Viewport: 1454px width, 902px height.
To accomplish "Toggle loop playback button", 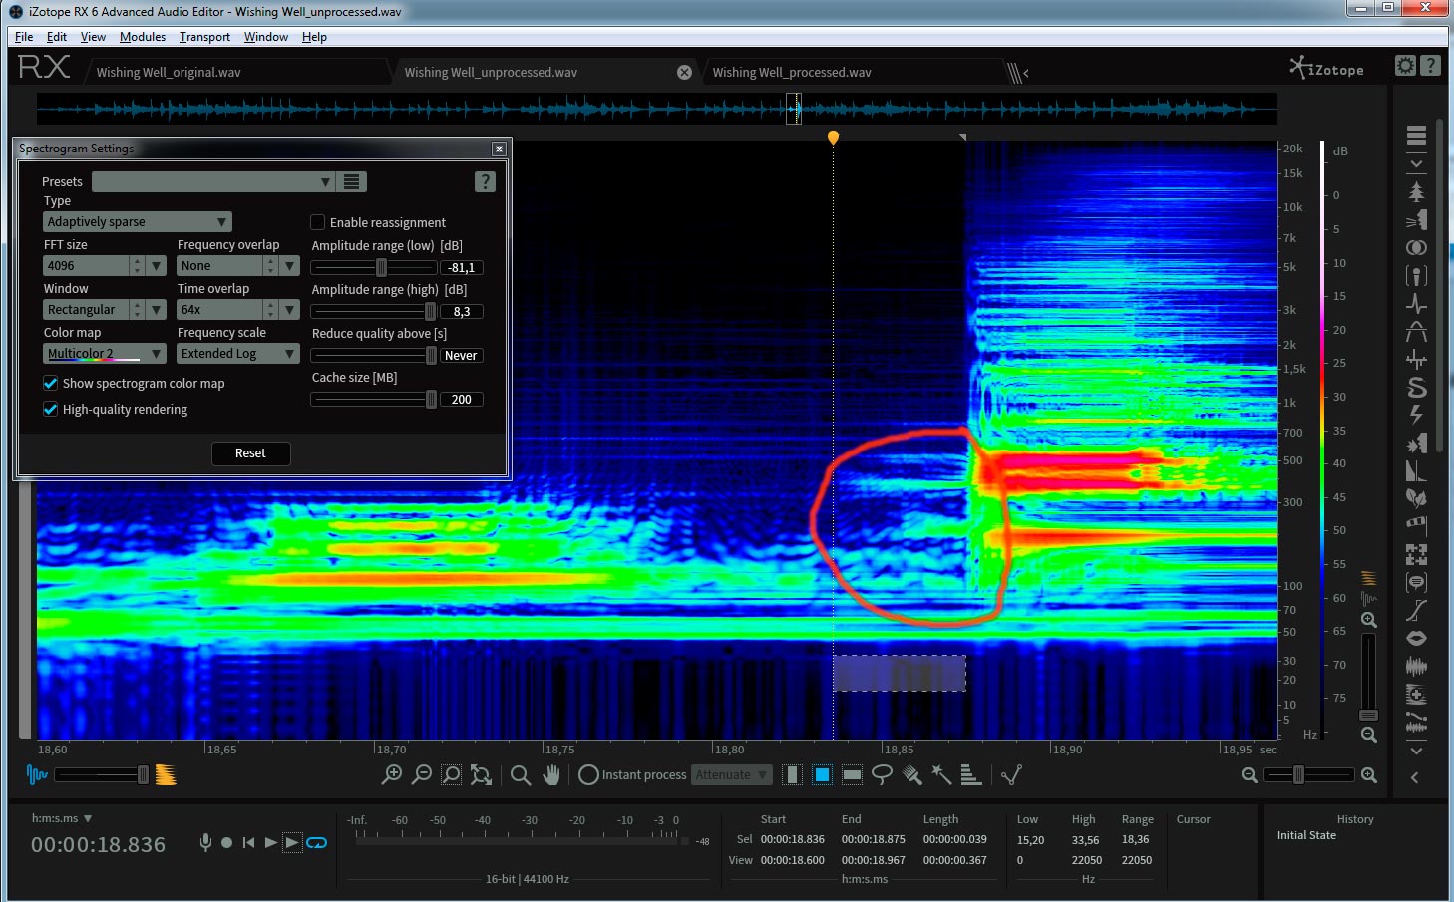I will pos(317,843).
